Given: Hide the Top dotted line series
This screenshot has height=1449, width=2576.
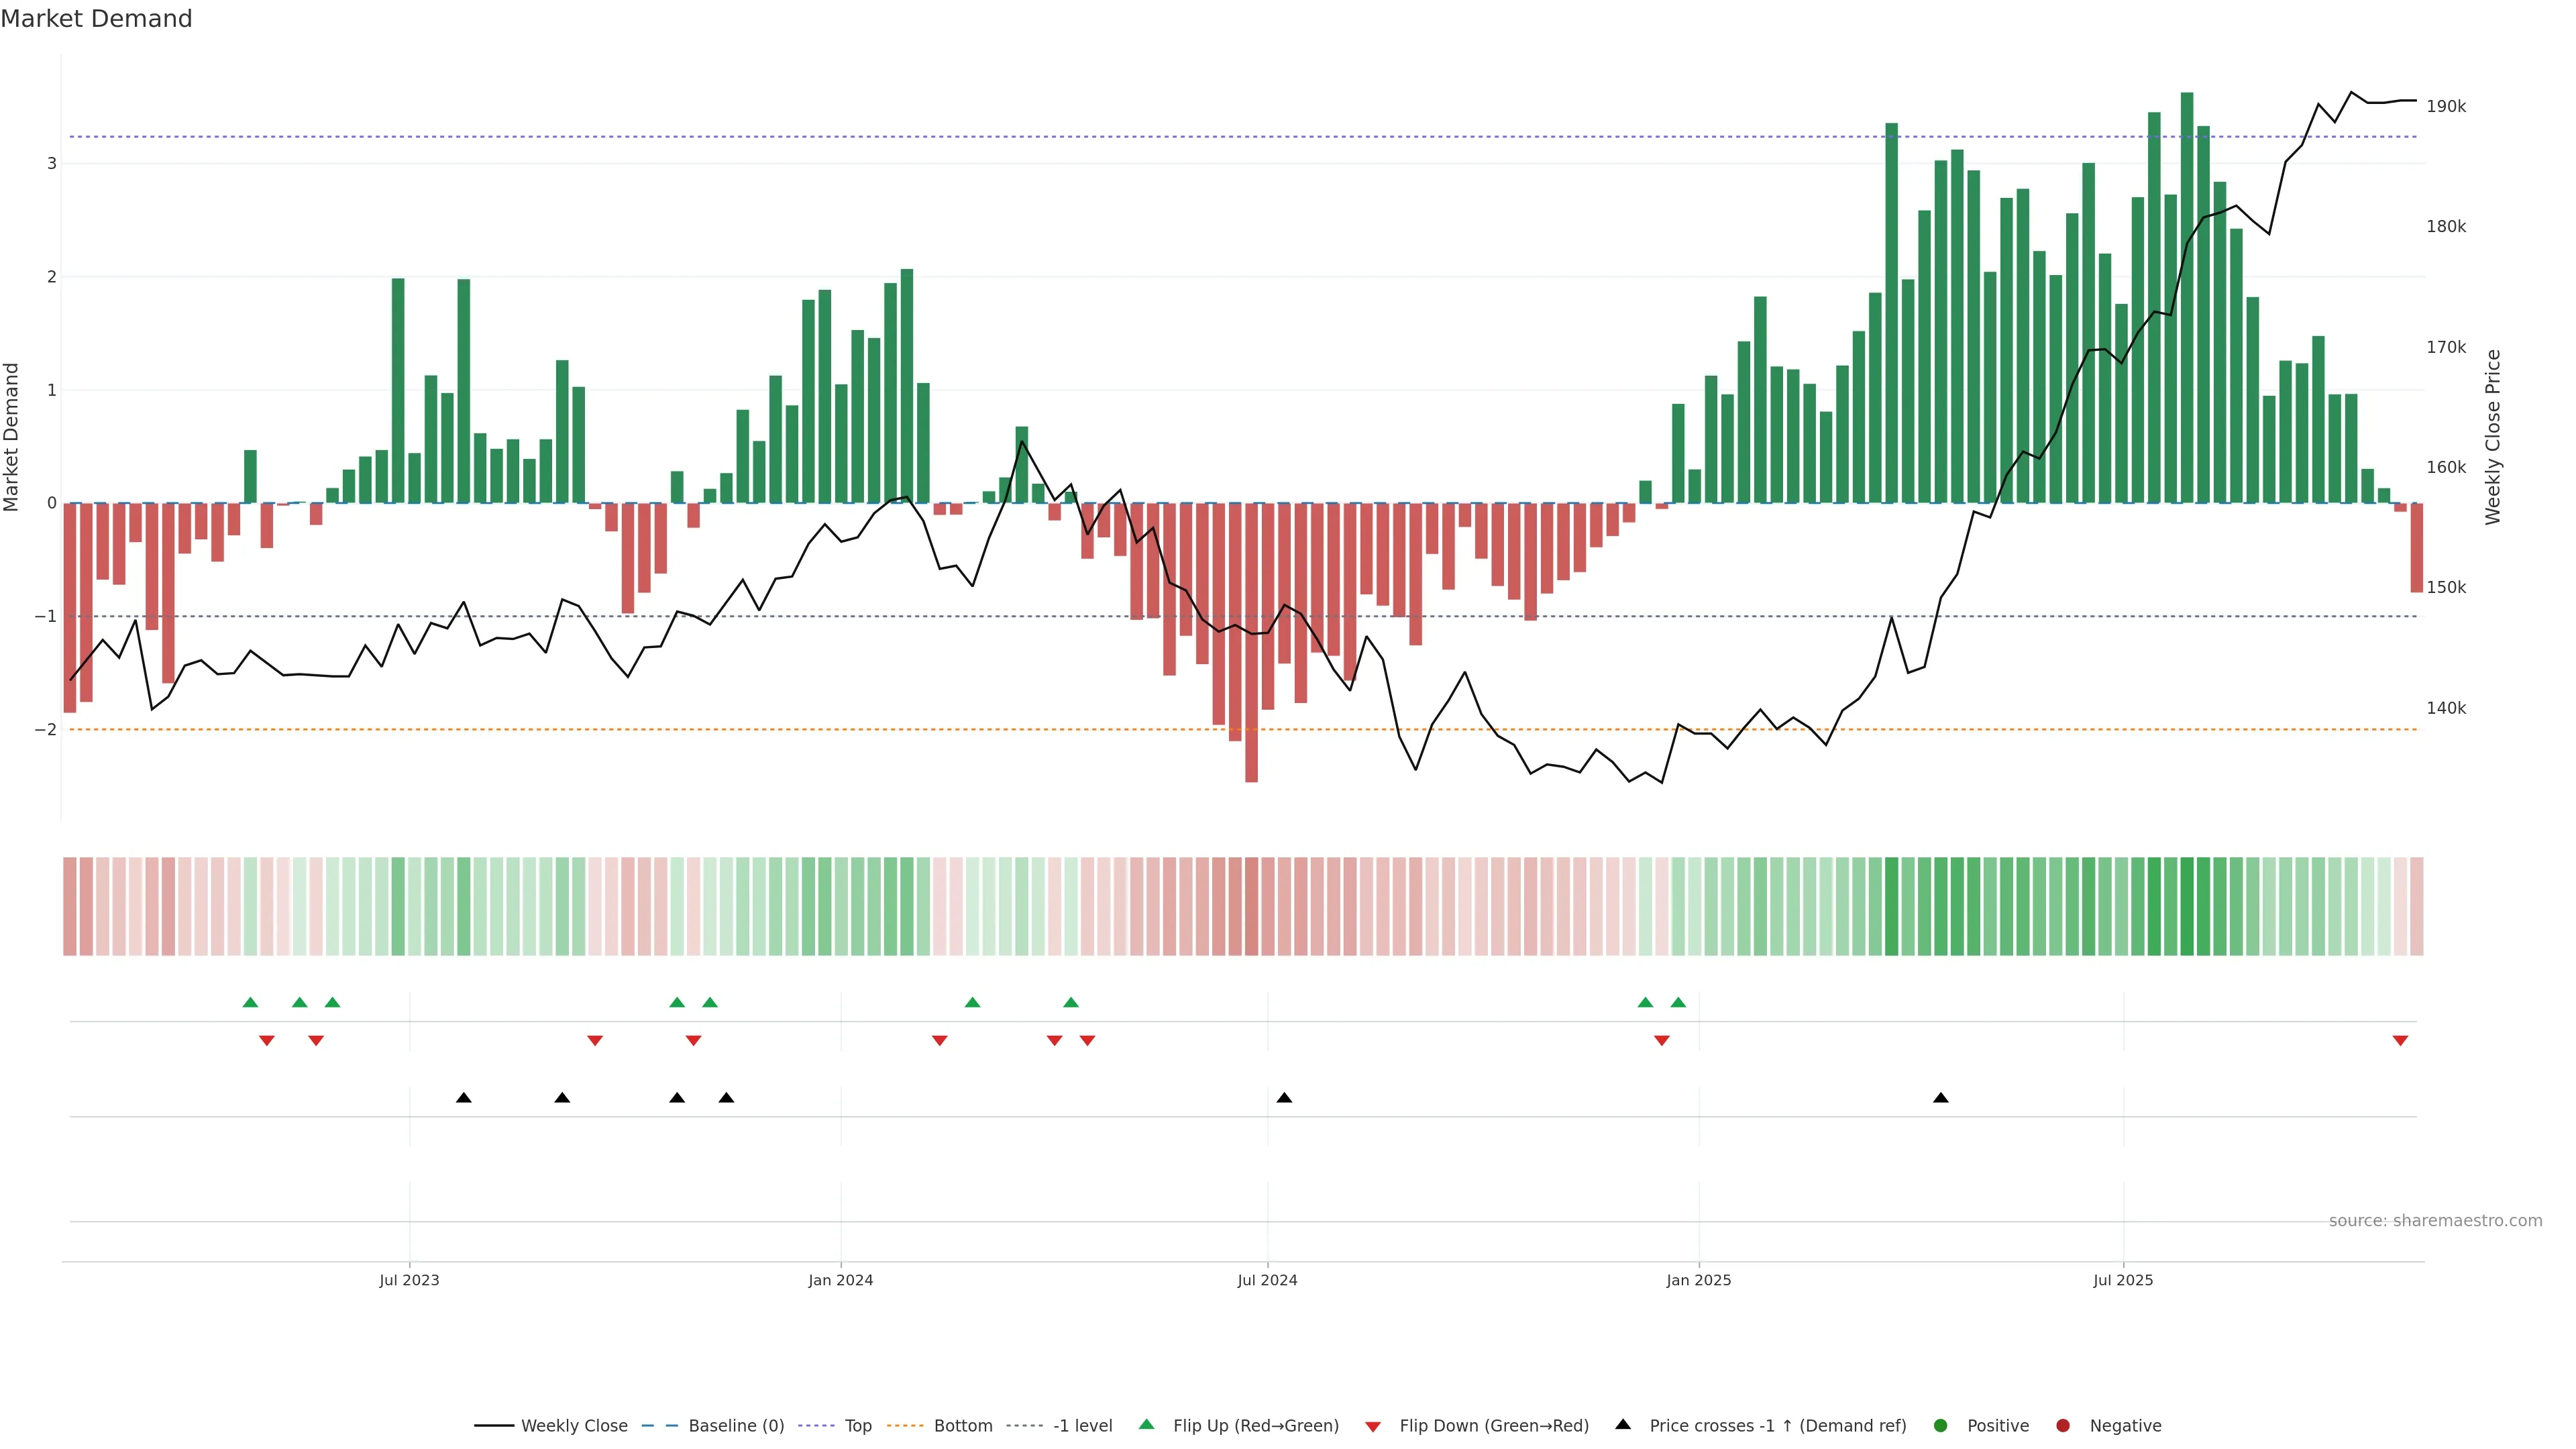Looking at the screenshot, I should [x=857, y=1425].
